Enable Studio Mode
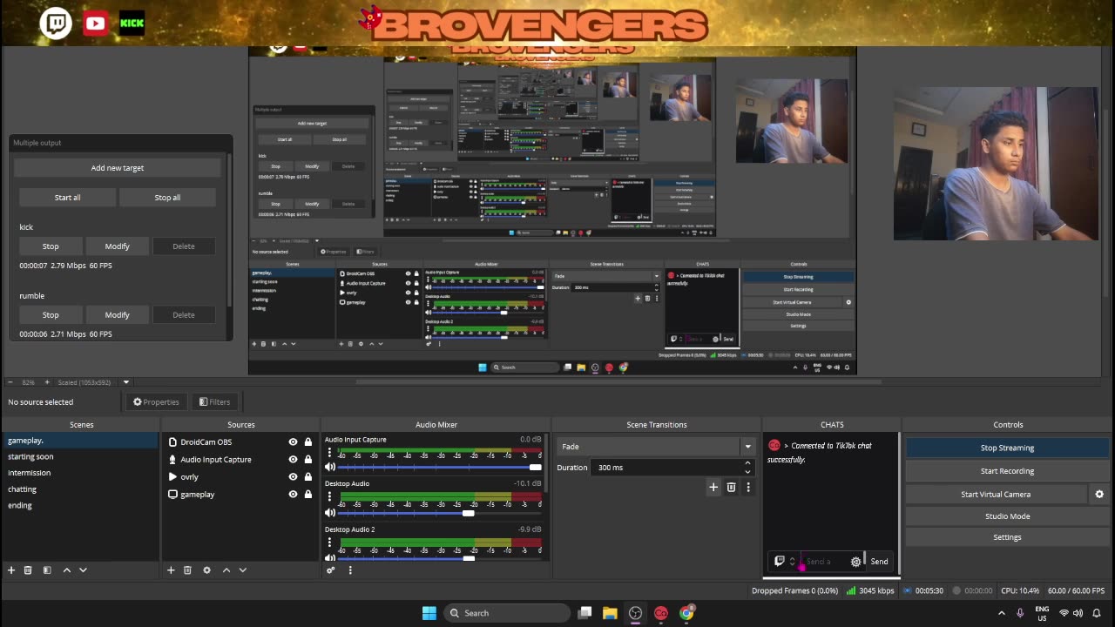 point(1007,516)
